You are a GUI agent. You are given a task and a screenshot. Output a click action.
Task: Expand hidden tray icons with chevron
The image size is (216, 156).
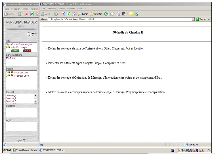(180, 150)
